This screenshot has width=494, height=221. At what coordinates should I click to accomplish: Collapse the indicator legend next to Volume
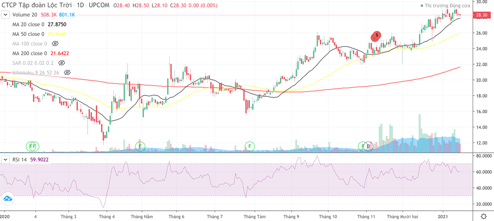click(5, 15)
